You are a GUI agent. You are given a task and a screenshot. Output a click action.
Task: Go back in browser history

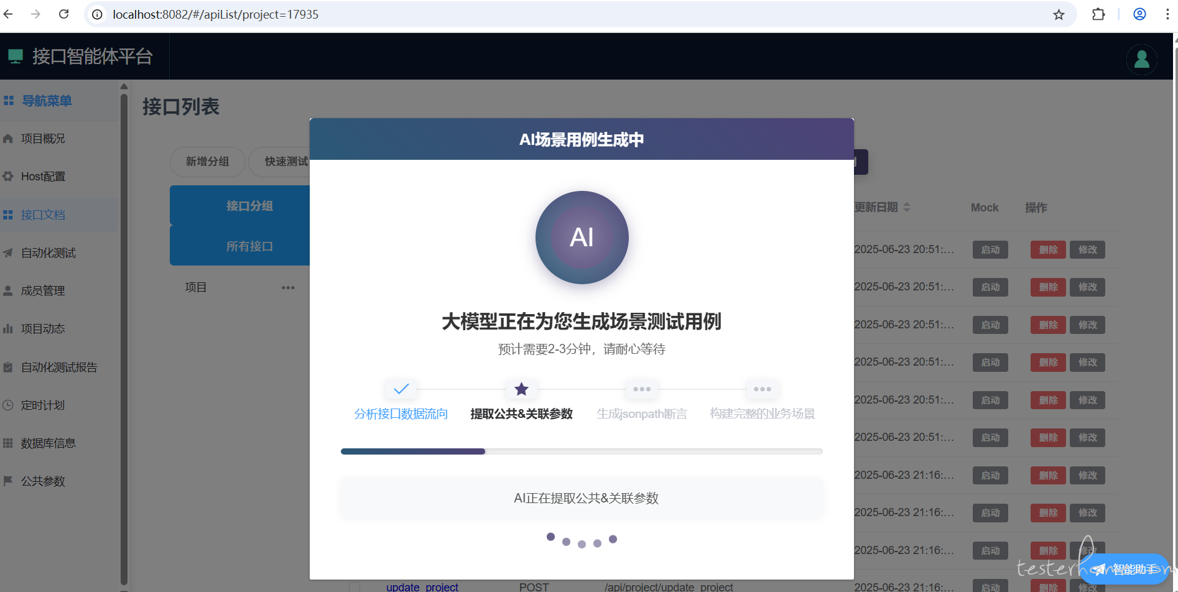(x=8, y=14)
